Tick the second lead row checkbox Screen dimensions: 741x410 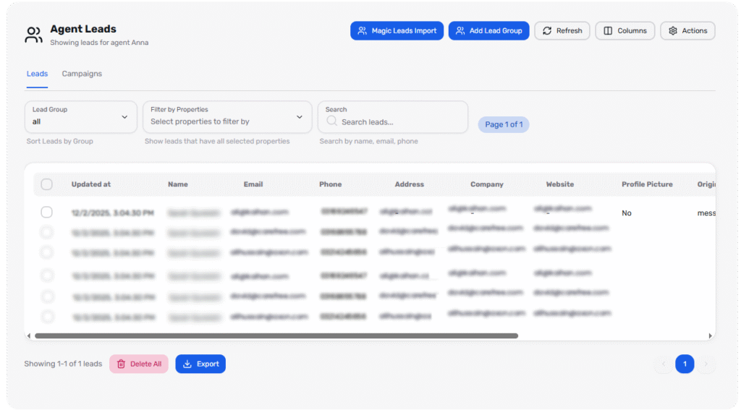point(47,232)
